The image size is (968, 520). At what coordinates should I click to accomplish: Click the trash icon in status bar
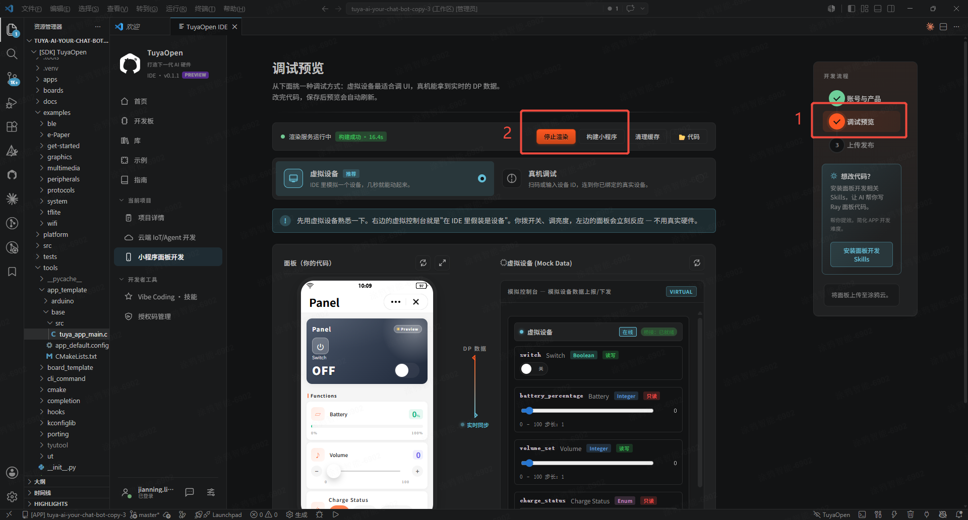click(x=911, y=514)
